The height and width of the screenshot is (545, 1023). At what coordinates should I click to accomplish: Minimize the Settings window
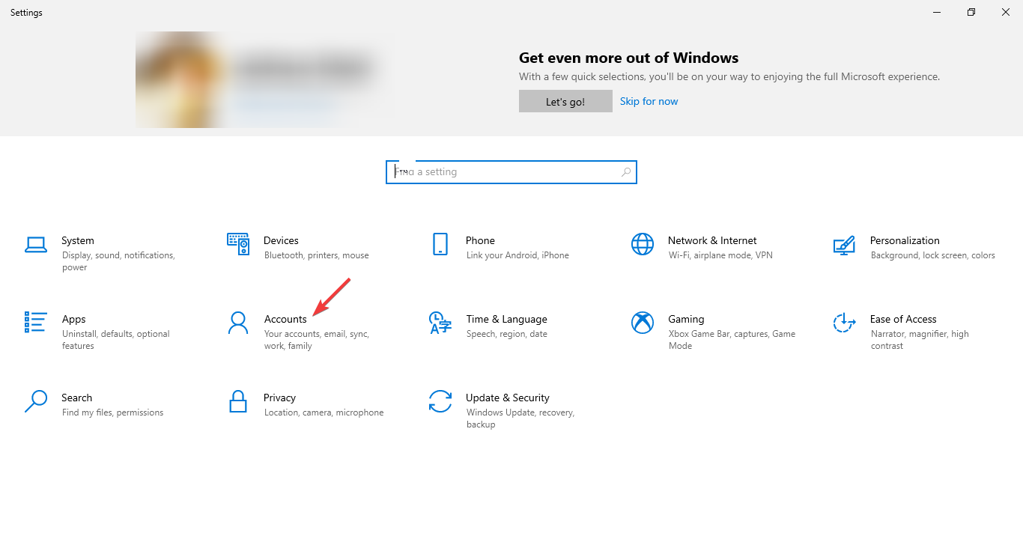click(x=937, y=12)
